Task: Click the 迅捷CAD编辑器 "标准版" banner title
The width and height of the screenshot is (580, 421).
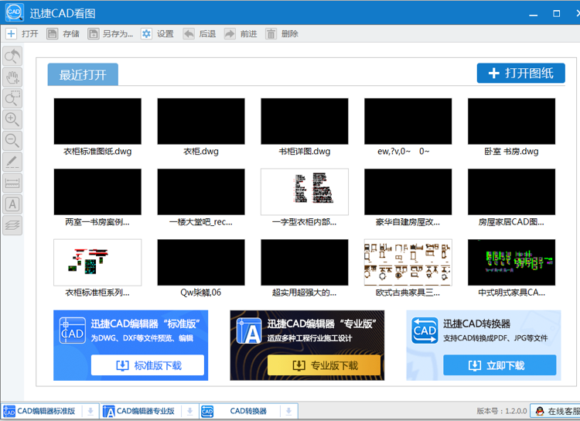Action: point(145,323)
